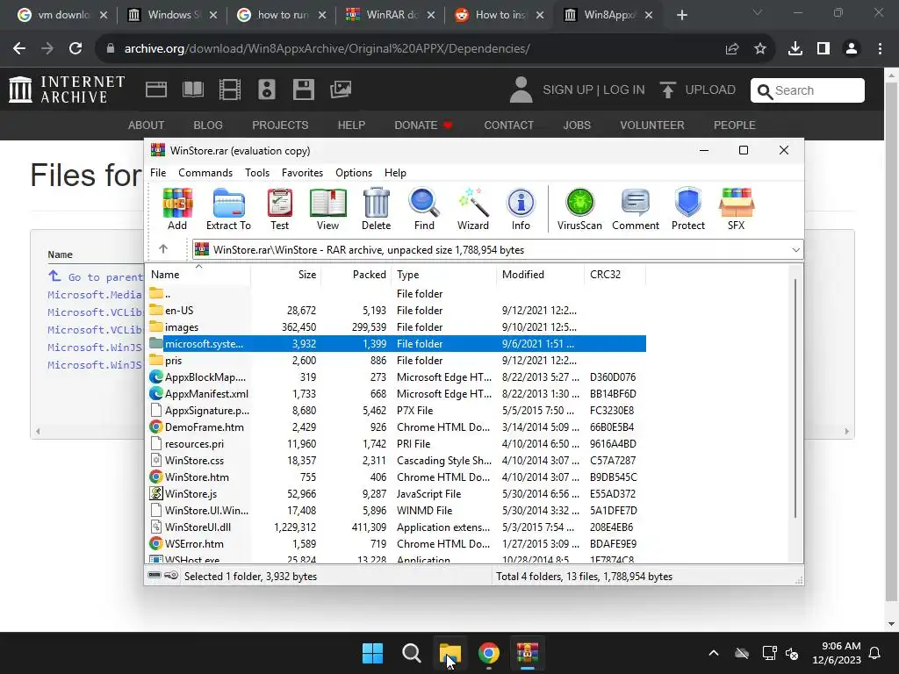Select the en-US folder row

point(397,310)
